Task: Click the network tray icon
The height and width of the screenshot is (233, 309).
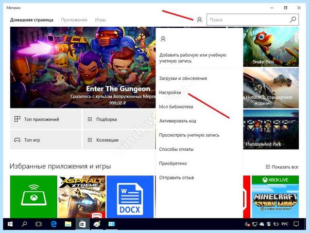Action: coord(254,224)
